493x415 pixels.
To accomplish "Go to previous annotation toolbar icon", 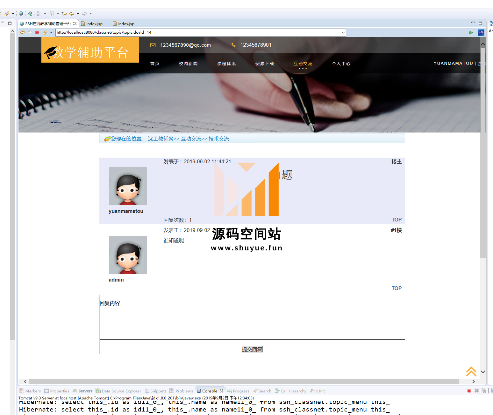I will [x=52, y=14].
